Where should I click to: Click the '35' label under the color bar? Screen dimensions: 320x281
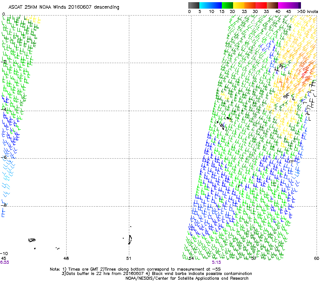266,12
